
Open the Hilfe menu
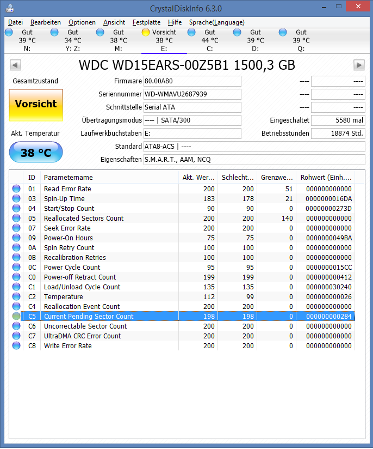[x=175, y=22]
